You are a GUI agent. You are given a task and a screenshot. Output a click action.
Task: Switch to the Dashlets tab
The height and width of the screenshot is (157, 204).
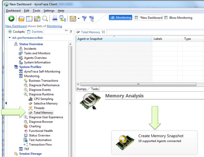click(x=35, y=32)
